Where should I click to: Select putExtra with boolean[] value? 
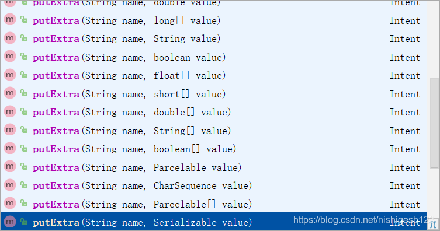[x=213, y=149]
